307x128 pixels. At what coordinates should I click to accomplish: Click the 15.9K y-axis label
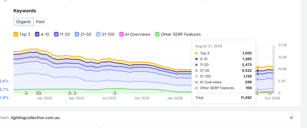coord(282,57)
